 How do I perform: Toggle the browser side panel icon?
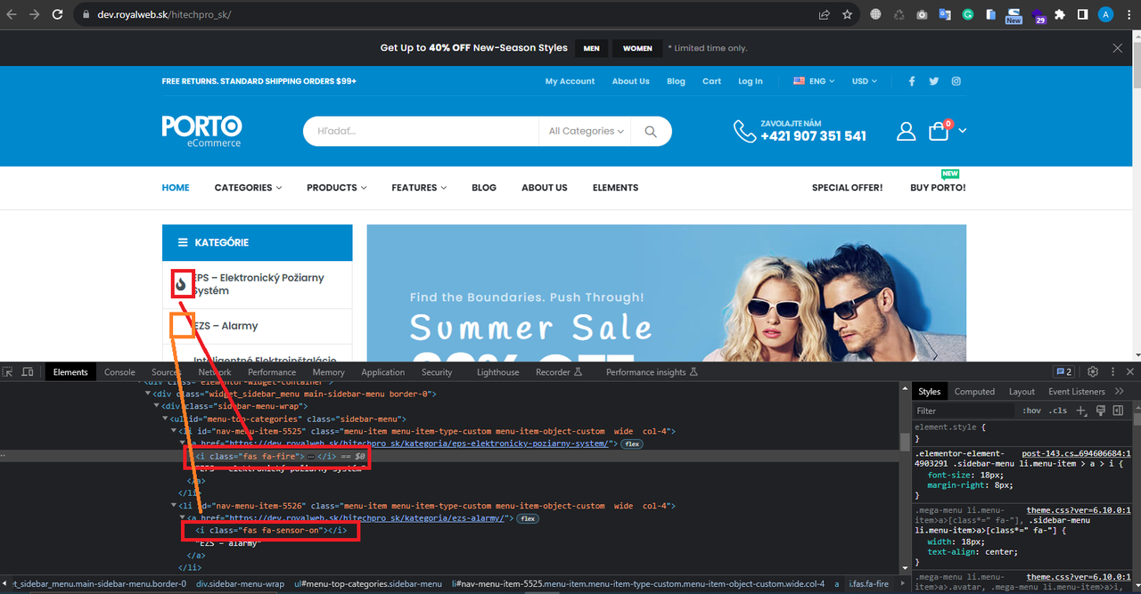tap(1082, 15)
